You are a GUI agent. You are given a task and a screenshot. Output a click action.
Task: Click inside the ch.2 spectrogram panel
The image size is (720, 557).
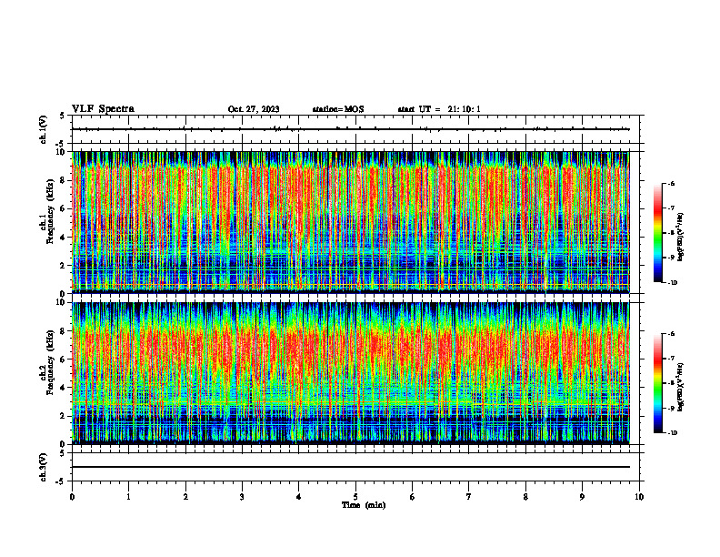[351, 373]
